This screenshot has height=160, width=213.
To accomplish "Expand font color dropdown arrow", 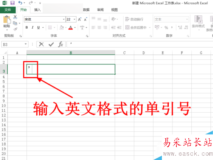I will pyautogui.click(x=75, y=27).
